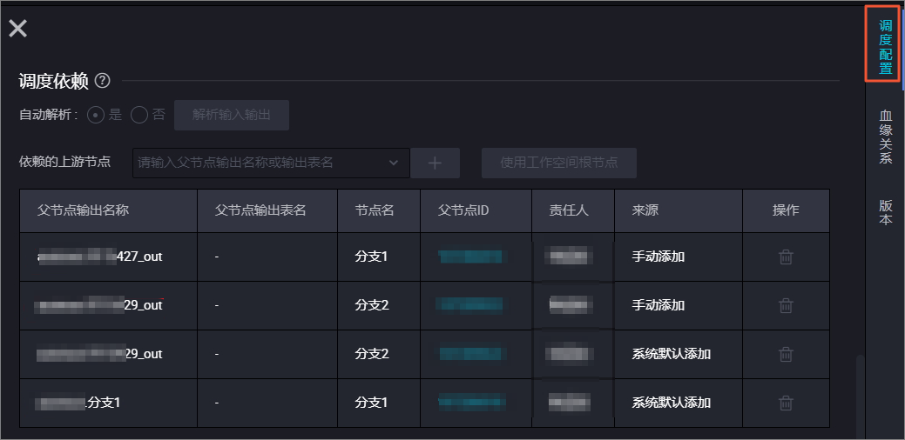Click the vertical scrollbar of the panel

coord(860,397)
